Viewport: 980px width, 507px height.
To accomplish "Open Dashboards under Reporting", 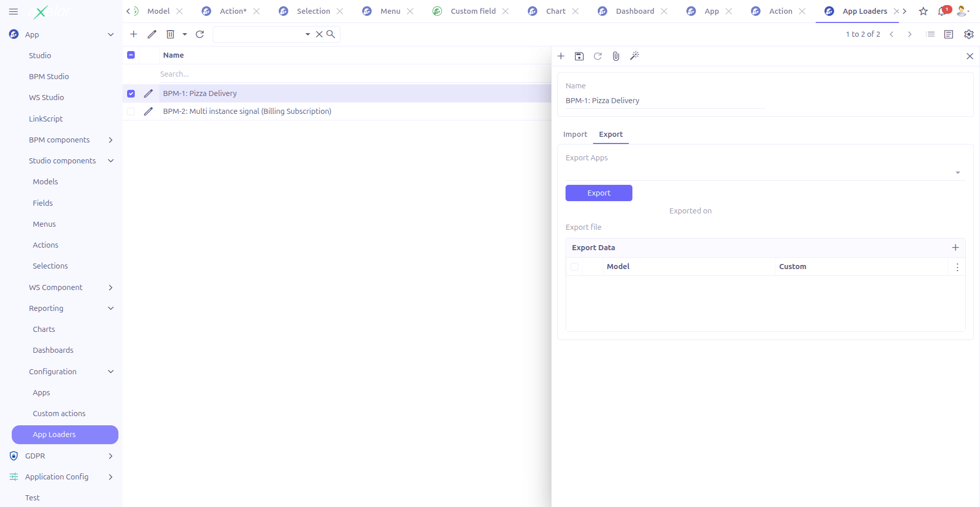I will (53, 350).
